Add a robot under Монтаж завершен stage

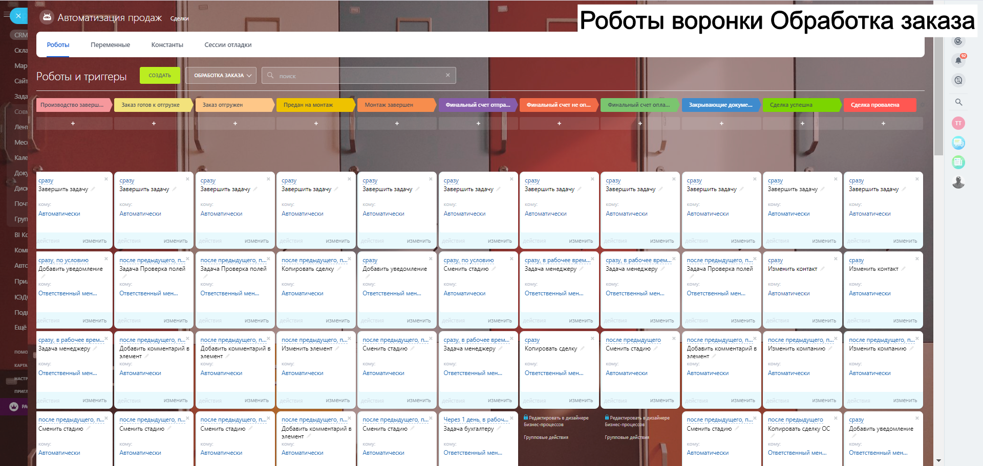pyautogui.click(x=397, y=123)
